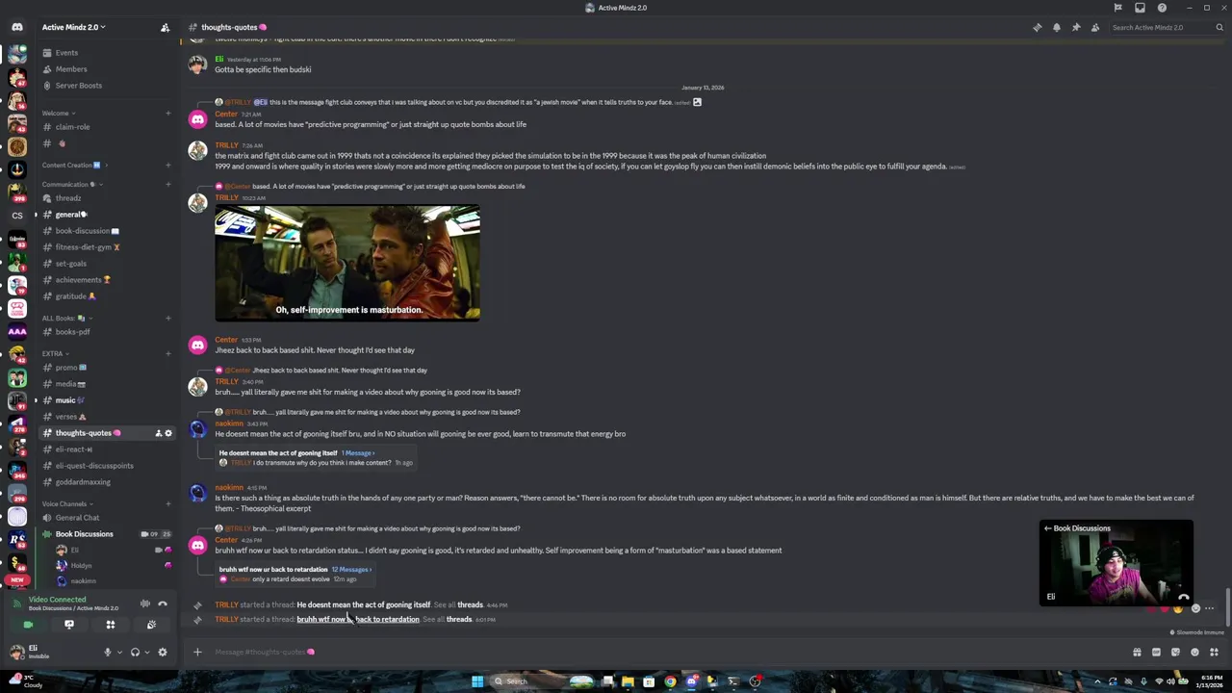The image size is (1232, 693).
Task: Open User Settings gear
Action: [163, 652]
